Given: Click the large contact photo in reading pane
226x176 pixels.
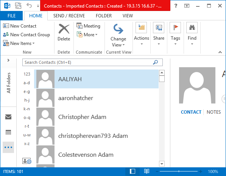Looking at the screenshot, I should (197, 85).
